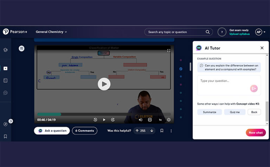Open the table of contents list icon
The height and width of the screenshot is (167, 270).
pos(22,49)
